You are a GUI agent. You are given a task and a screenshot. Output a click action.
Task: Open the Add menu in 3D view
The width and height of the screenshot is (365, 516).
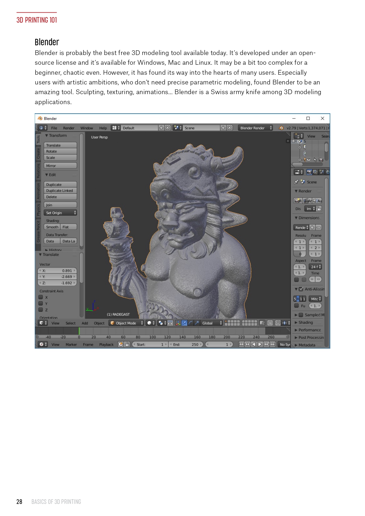pyautogui.click(x=85, y=323)
